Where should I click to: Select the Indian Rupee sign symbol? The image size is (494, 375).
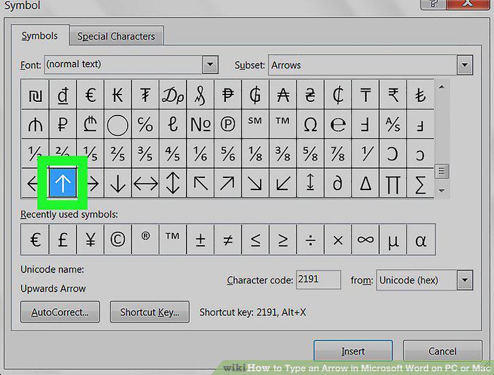coord(393,94)
